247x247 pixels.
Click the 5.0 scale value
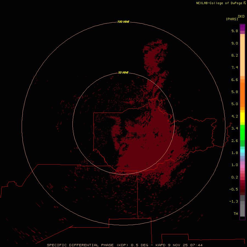235,104
